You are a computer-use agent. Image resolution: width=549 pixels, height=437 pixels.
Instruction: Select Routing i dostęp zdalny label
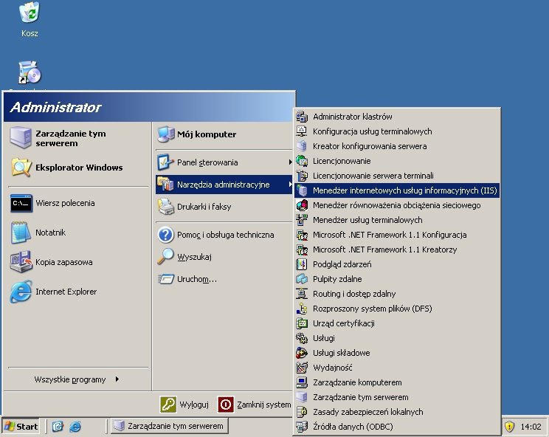coord(354,294)
